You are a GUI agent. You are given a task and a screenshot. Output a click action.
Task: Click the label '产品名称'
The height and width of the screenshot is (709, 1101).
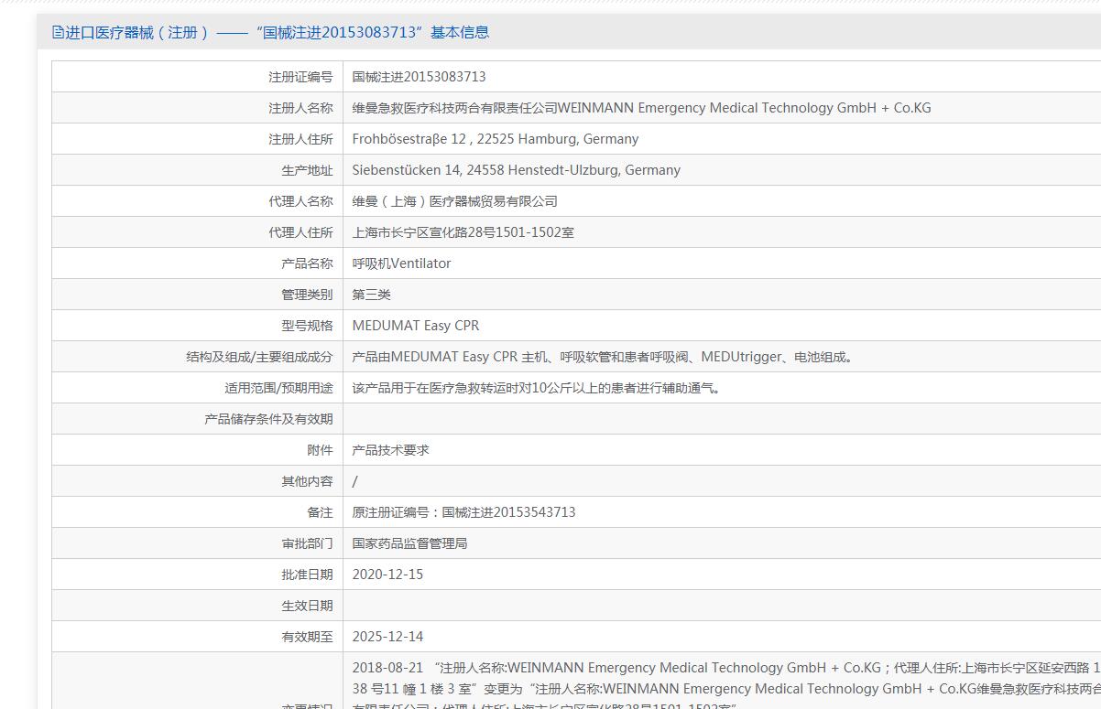click(307, 263)
